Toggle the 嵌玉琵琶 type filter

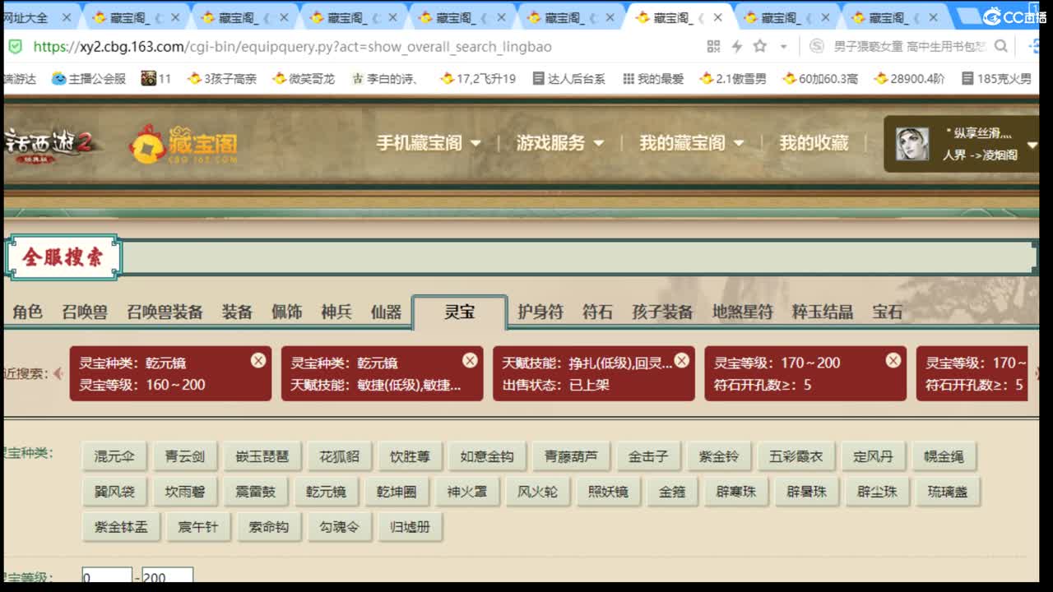click(262, 456)
